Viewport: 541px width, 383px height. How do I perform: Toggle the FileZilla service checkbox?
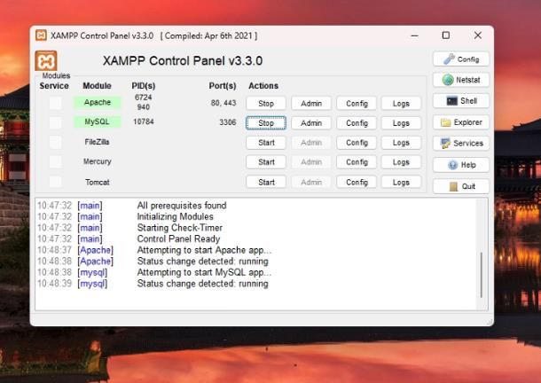[x=56, y=142]
